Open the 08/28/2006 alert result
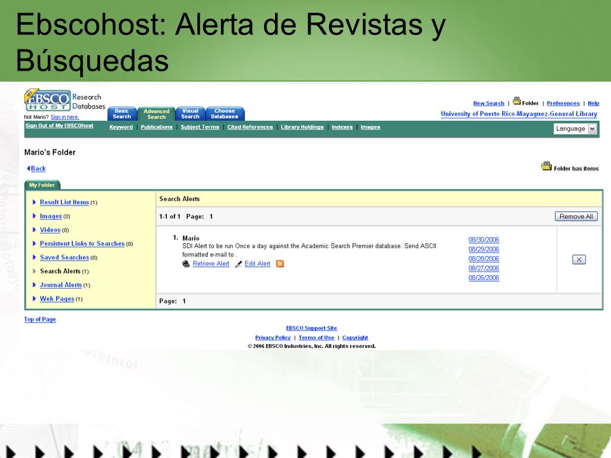Viewport: 611px width, 458px height. pos(484,259)
